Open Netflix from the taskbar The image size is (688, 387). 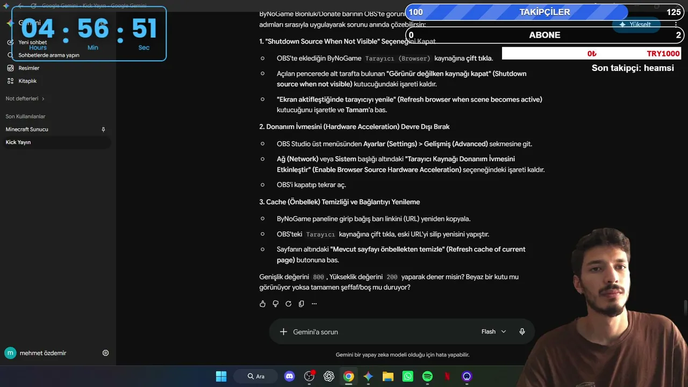[x=447, y=376]
